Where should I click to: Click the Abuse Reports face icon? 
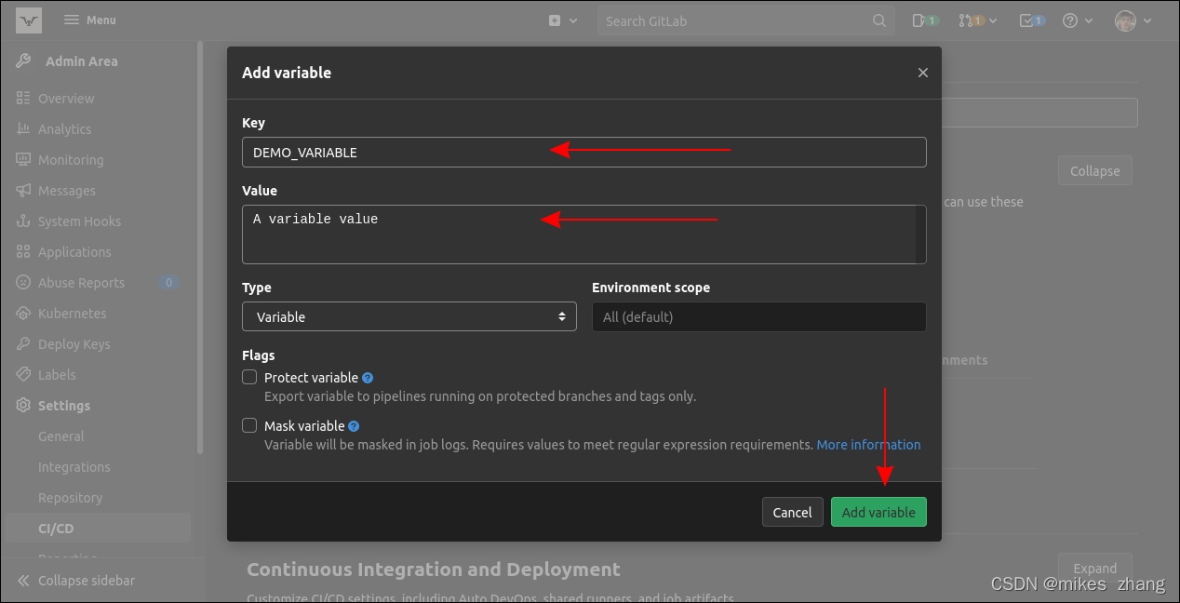[x=23, y=283]
